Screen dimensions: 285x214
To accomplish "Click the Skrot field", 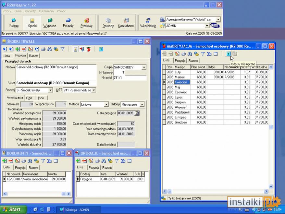I will [56, 83].
